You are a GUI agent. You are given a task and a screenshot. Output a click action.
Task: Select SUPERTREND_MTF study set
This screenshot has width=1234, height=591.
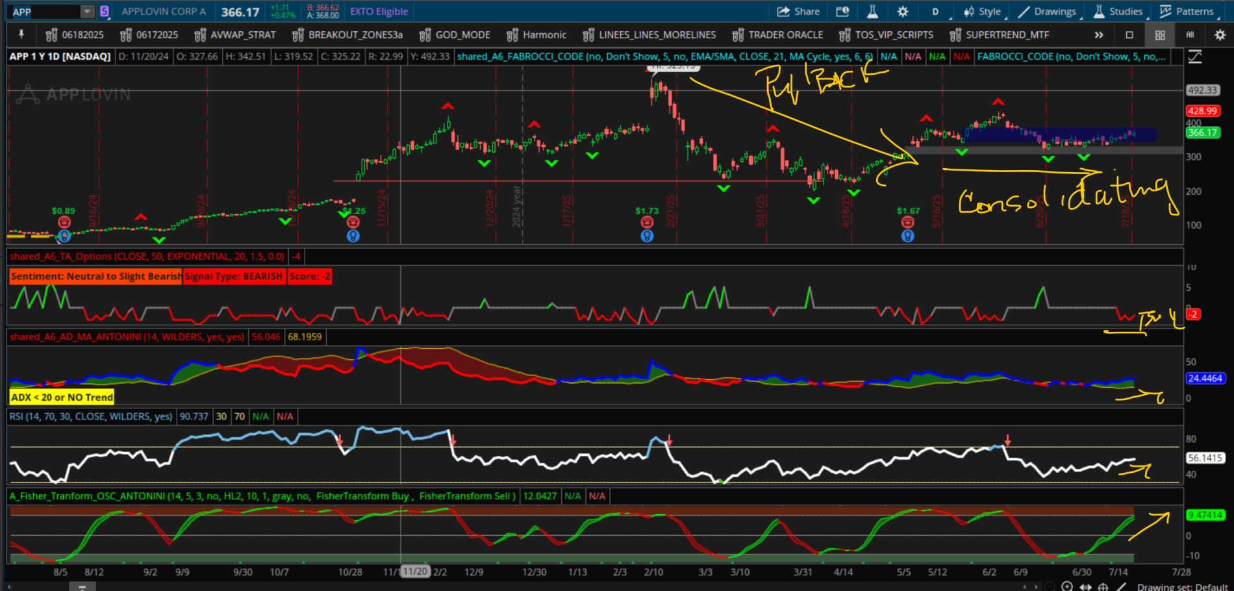click(x=999, y=35)
